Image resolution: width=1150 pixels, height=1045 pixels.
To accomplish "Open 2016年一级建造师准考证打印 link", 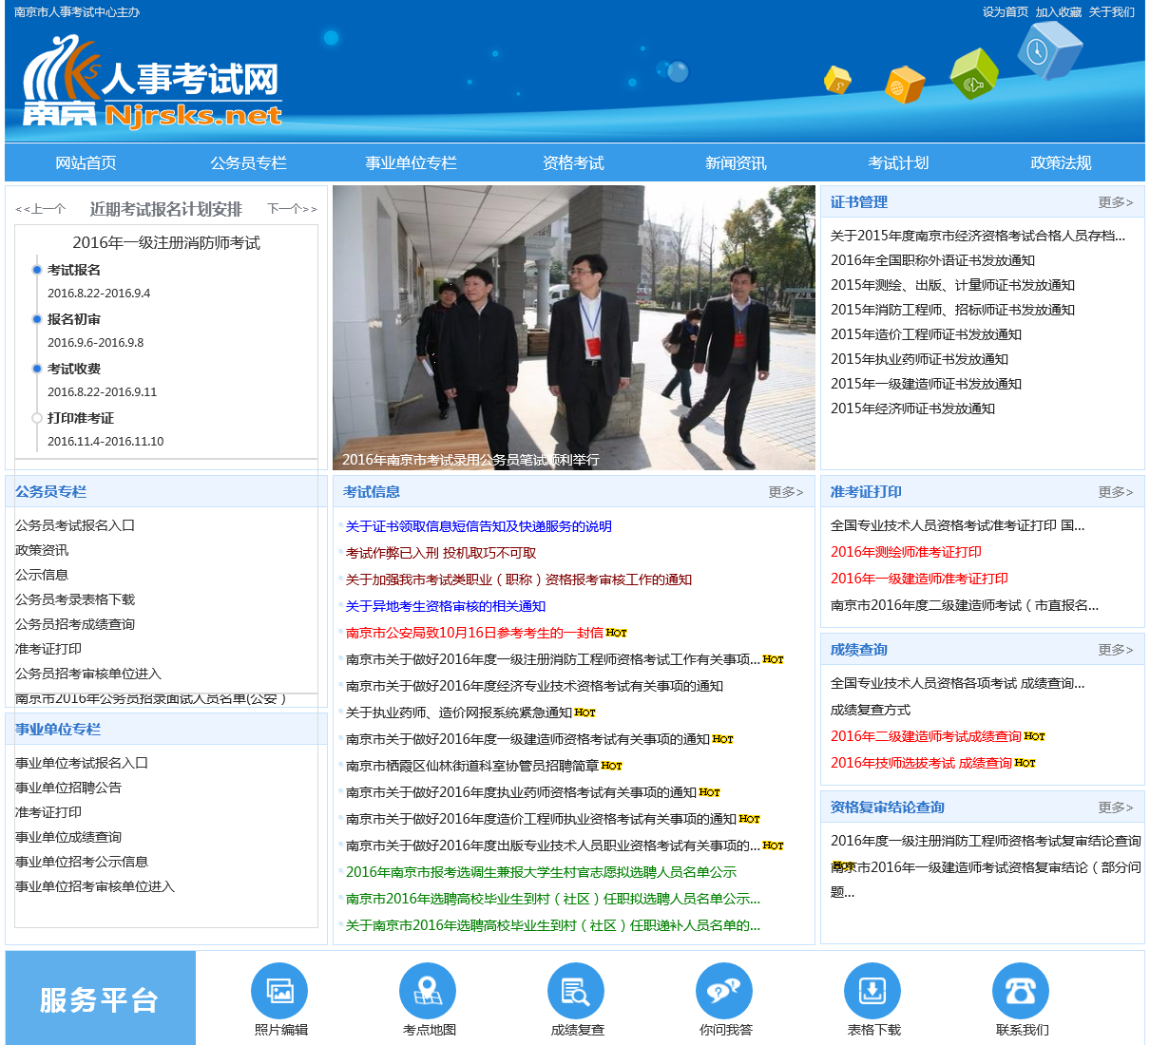I will point(919,579).
